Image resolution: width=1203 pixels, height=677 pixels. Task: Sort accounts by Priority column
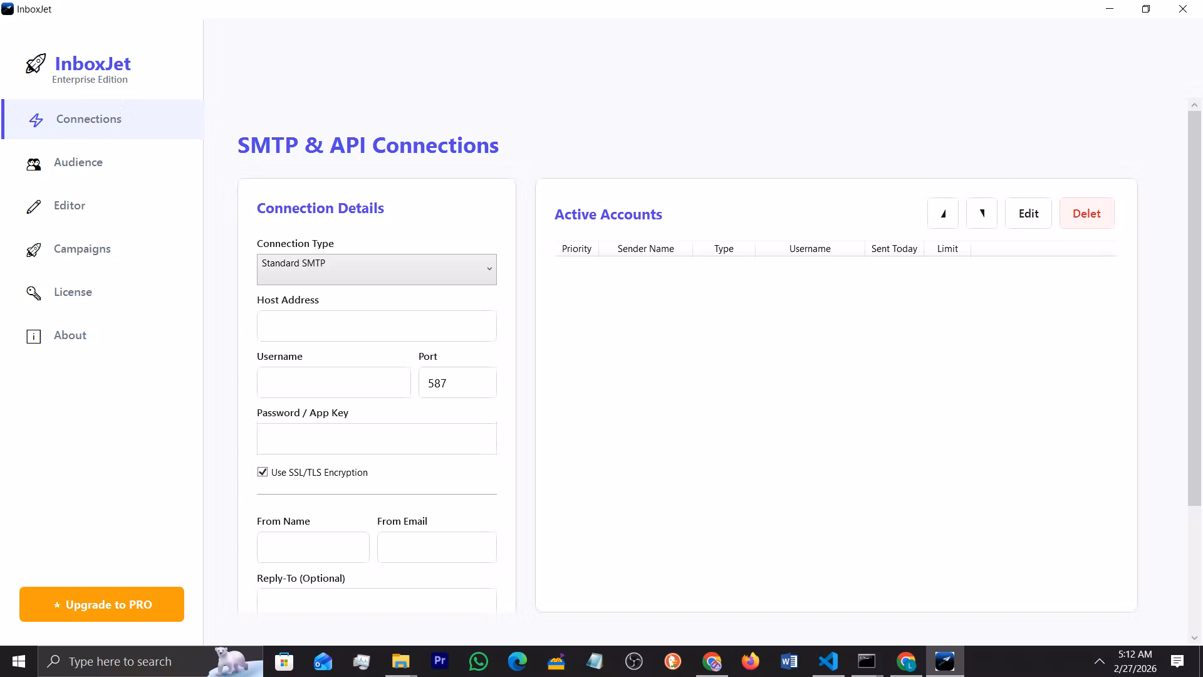(576, 249)
